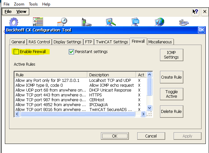The height and width of the screenshot is (153, 209).
Task: Open the inner bold File menu
Action: (8, 12)
